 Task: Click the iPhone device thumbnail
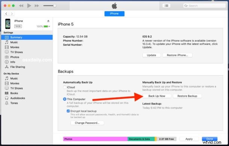(x=8, y=24)
